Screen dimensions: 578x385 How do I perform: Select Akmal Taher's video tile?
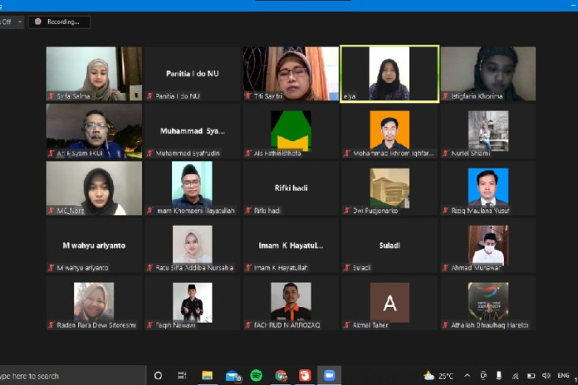(x=389, y=302)
